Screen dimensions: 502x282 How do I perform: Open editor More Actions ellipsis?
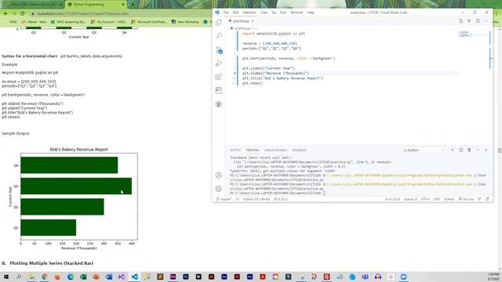click(x=486, y=21)
